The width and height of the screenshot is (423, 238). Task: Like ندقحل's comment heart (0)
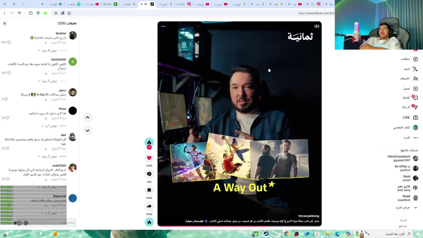pos(6,99)
